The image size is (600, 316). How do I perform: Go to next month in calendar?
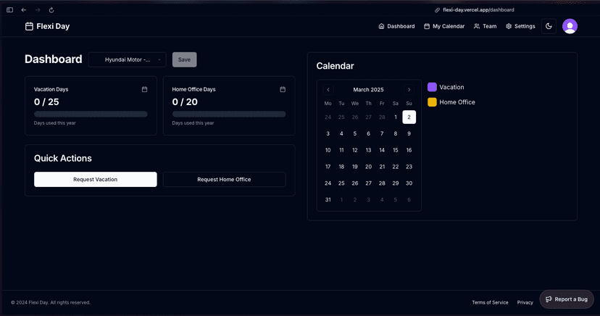(409, 90)
